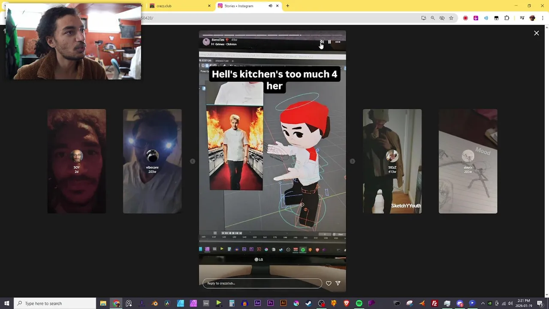The image size is (549, 309).
Task: Open Google Chrome taskbar icon
Action: tap(116, 303)
